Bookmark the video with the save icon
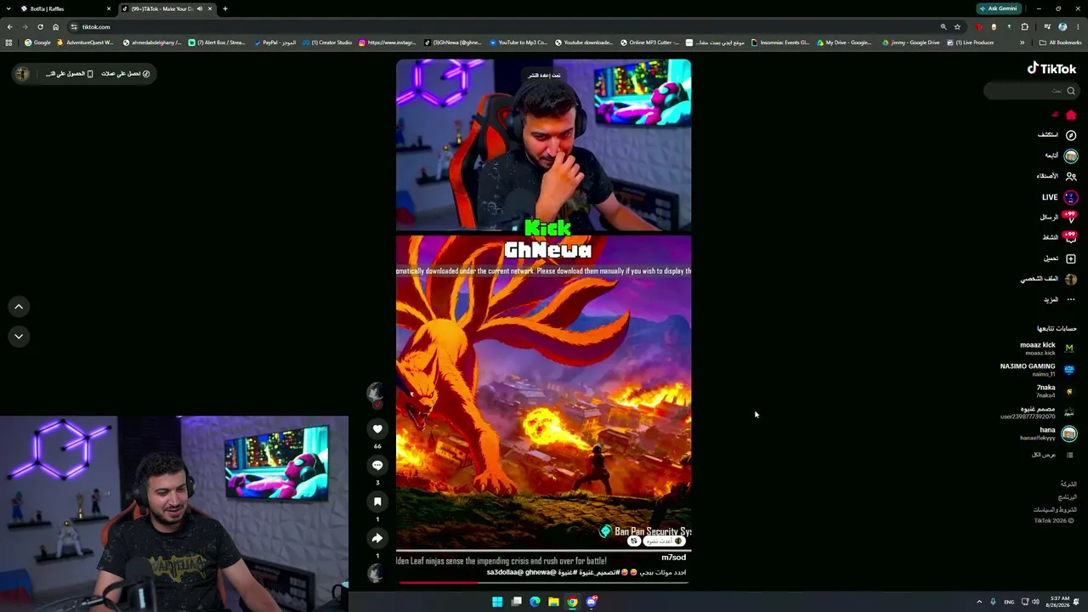The width and height of the screenshot is (1088, 612). coord(377,501)
